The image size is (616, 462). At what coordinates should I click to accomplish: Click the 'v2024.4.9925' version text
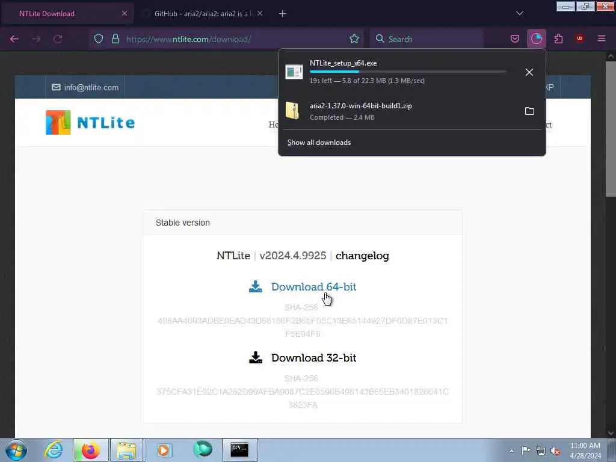pyautogui.click(x=293, y=255)
